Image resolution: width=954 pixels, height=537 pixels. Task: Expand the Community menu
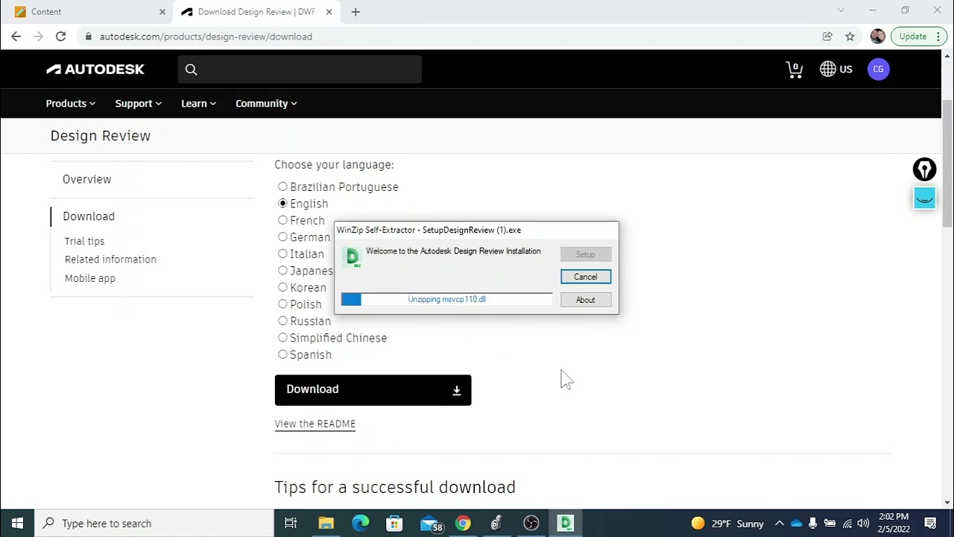(x=266, y=104)
